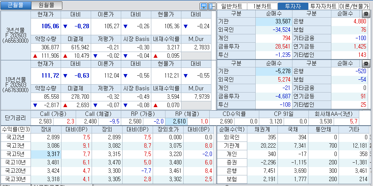Open the 이론/현물가 tab
The height and width of the screenshot is (186, 373).
pos(354,7)
